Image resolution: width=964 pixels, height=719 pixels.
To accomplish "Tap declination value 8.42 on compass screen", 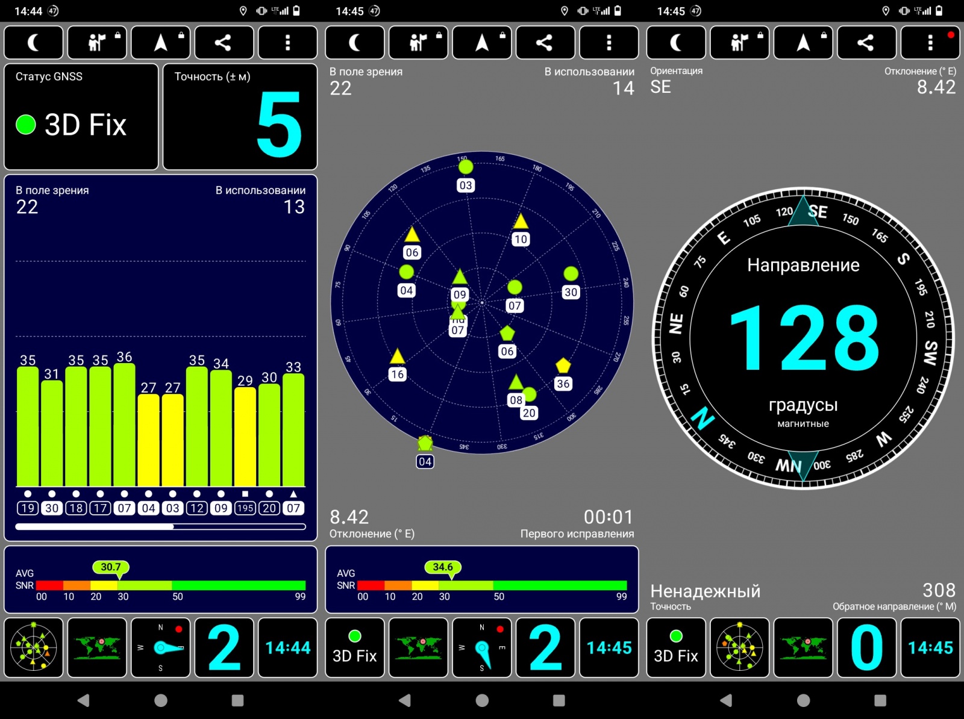I will (936, 87).
